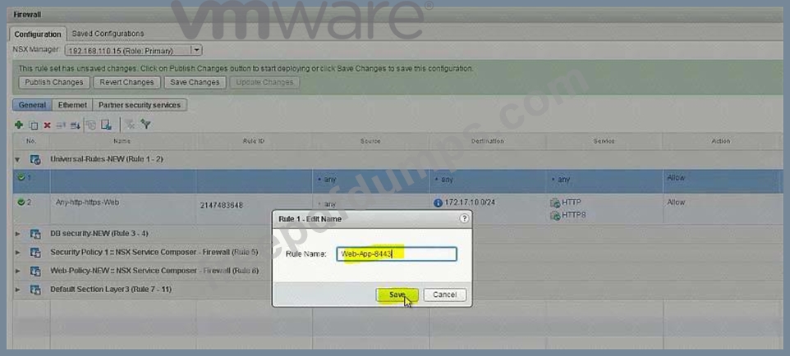Click 'Default Section Layer3 (Rule 7 - 11)' title
Screen dimensions: 790x356
click(x=111, y=290)
